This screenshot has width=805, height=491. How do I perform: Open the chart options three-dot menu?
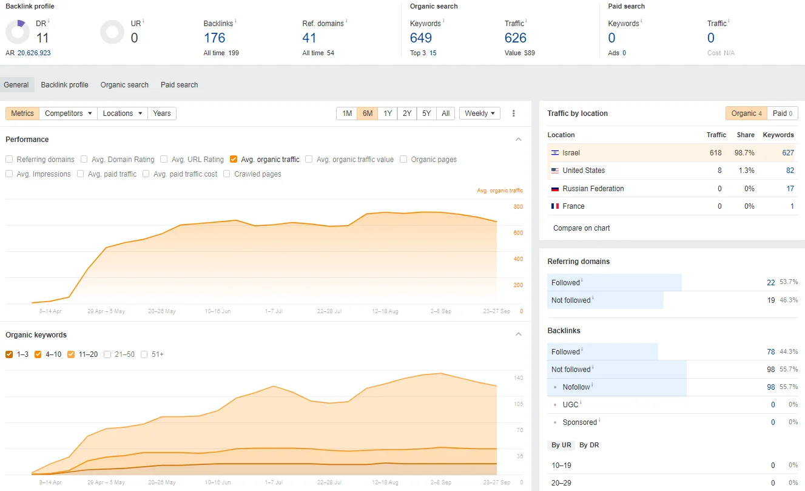(514, 113)
